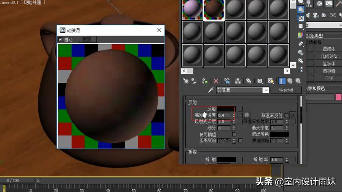Click the Video Color Check icon
Image resolution: width=342 pixels, height=192 pixels.
301,35
